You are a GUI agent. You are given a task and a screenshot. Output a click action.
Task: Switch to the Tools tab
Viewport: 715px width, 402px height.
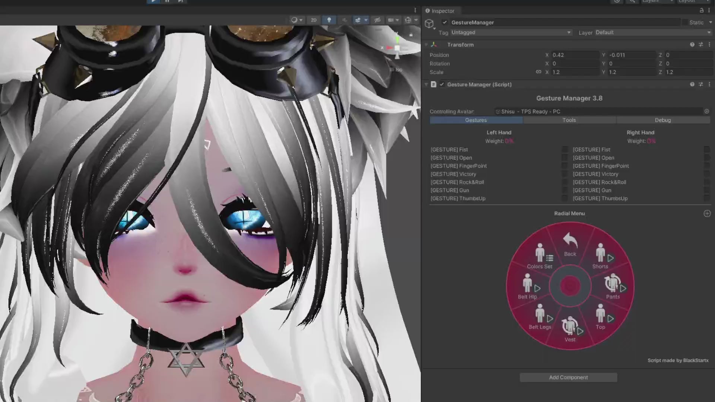(569, 120)
